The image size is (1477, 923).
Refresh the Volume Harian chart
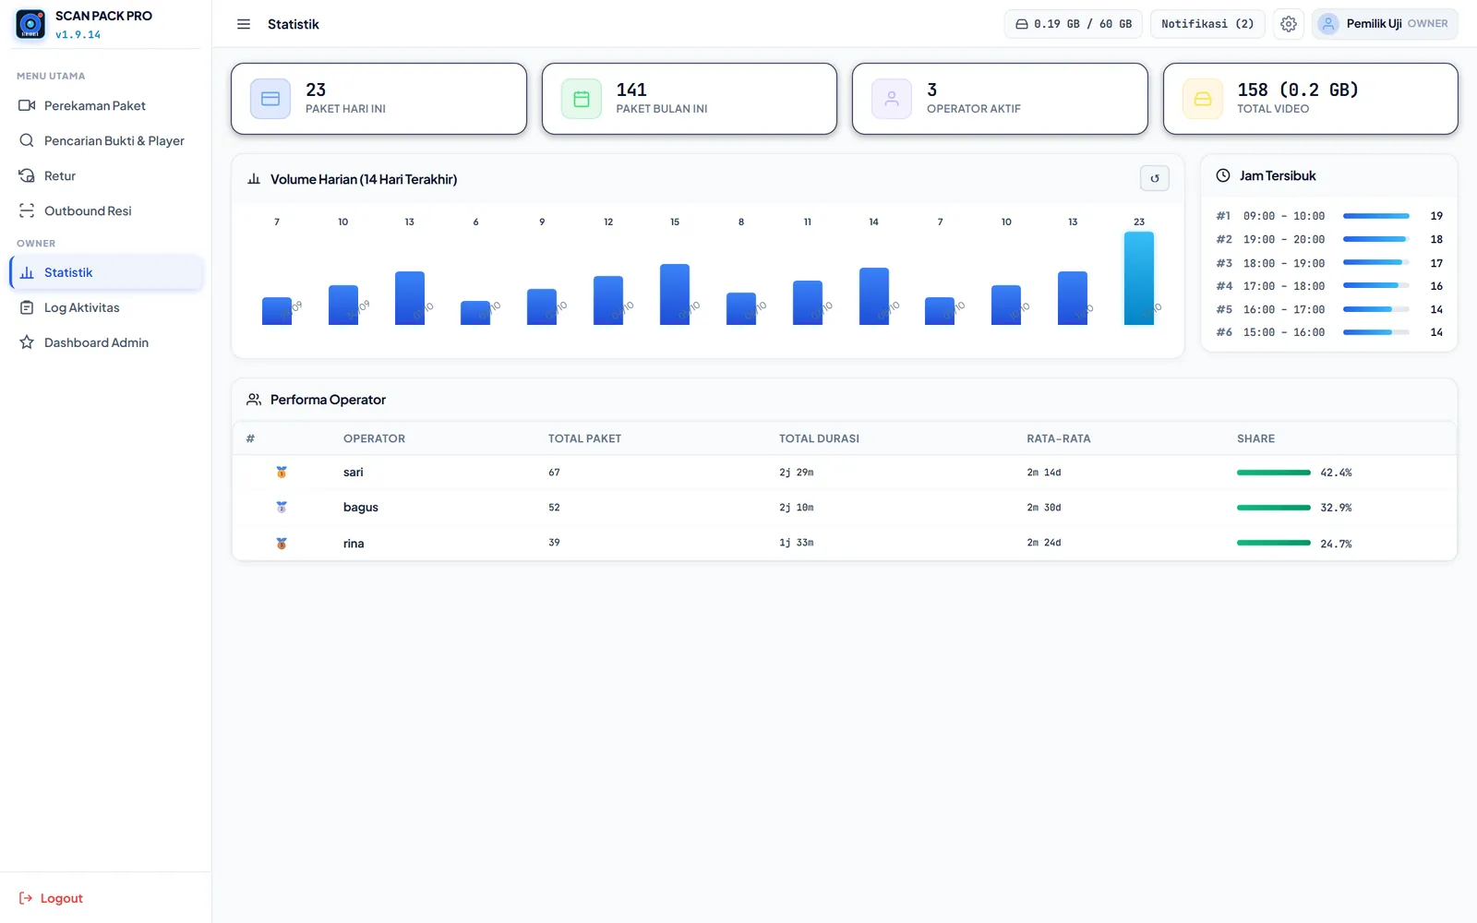click(x=1155, y=178)
